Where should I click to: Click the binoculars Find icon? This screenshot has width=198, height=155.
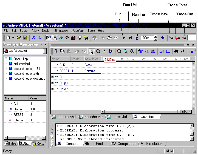(x=176, y=51)
